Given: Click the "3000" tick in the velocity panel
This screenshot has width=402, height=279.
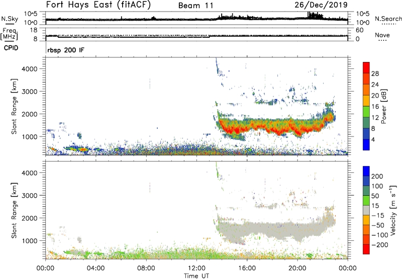Looking at the screenshot, I should (30, 195).
